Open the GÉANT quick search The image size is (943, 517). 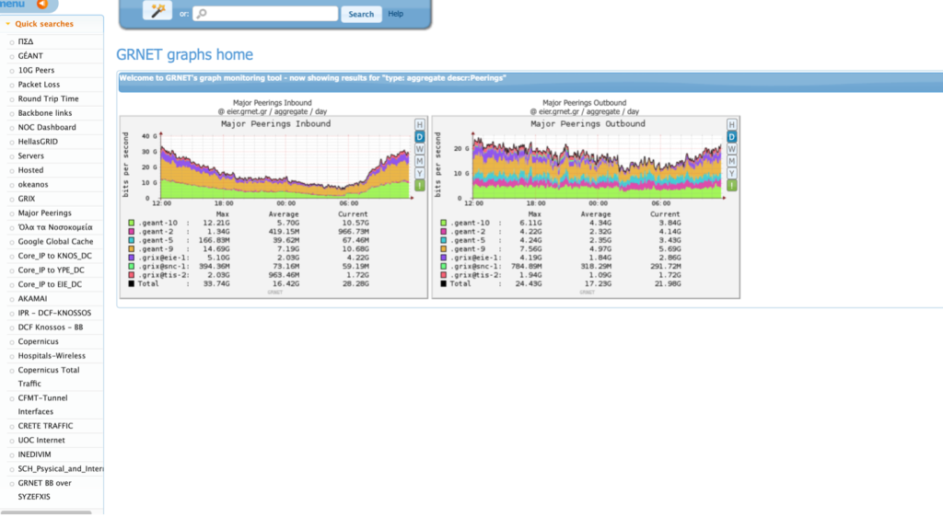click(x=30, y=56)
